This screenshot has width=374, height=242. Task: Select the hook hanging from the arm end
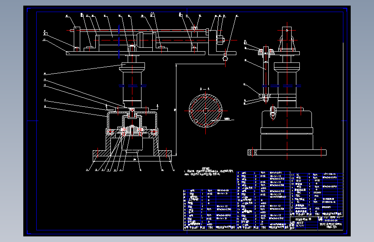pos(225,57)
